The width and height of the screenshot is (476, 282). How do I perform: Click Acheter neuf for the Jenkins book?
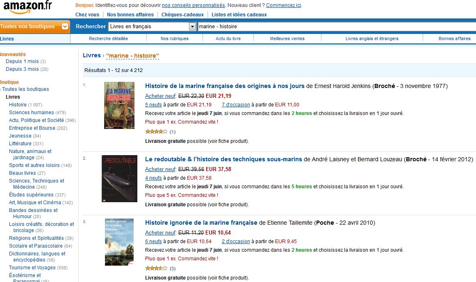[160, 96]
